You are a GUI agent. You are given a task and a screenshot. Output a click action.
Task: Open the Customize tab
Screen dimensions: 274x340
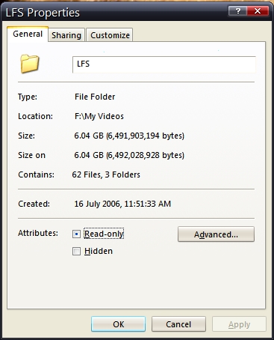click(x=110, y=35)
